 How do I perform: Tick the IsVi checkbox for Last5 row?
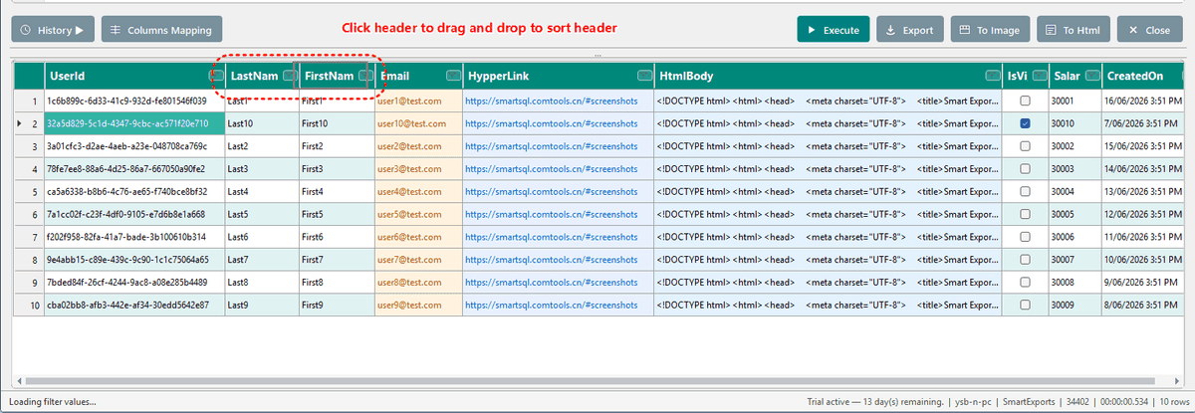click(x=1026, y=214)
